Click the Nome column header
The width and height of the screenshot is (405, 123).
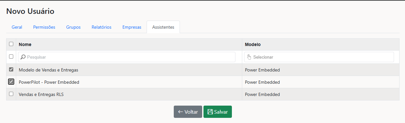25,44
